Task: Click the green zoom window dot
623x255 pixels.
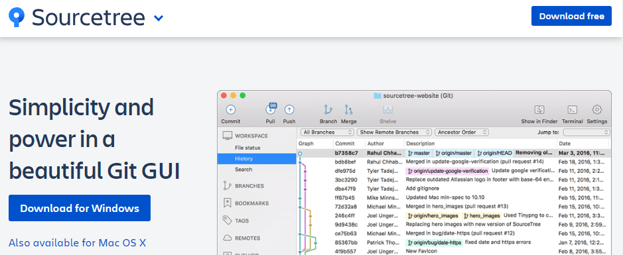Action: pos(242,95)
